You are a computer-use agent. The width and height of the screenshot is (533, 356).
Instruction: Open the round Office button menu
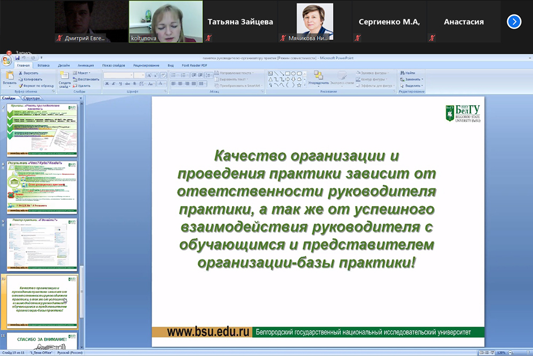(x=7, y=59)
